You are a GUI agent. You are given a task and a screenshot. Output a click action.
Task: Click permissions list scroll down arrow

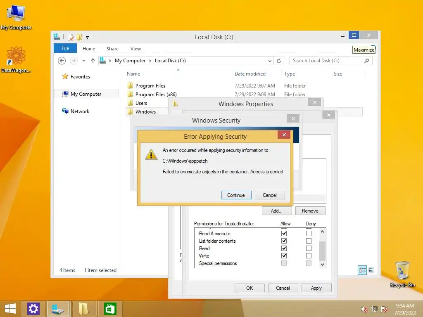pos(322,265)
